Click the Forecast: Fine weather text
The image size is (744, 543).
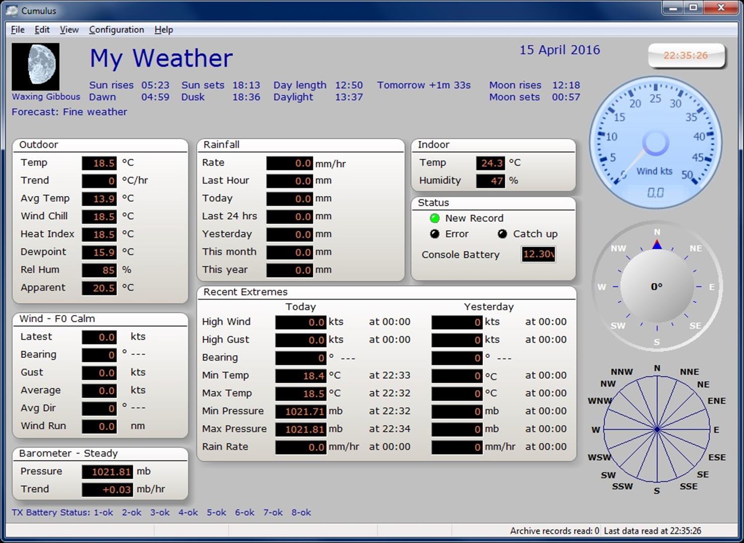coord(69,112)
